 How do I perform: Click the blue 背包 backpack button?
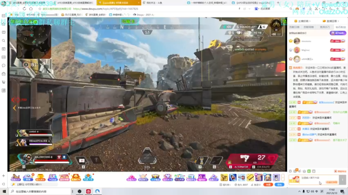[279, 185]
